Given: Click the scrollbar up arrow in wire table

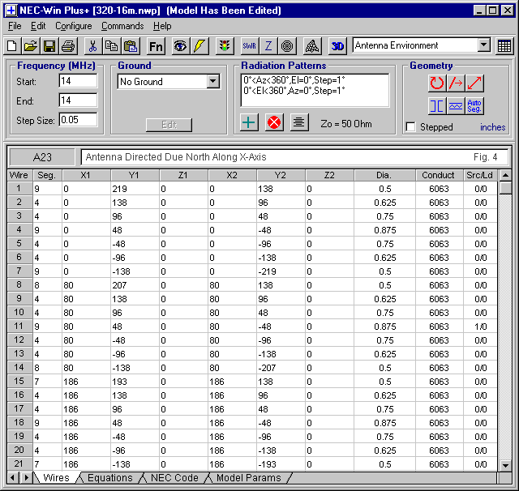Looking at the screenshot, I should coord(506,175).
